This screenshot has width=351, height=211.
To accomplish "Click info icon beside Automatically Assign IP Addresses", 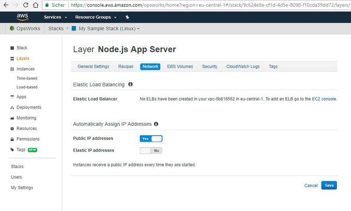I will (156, 124).
